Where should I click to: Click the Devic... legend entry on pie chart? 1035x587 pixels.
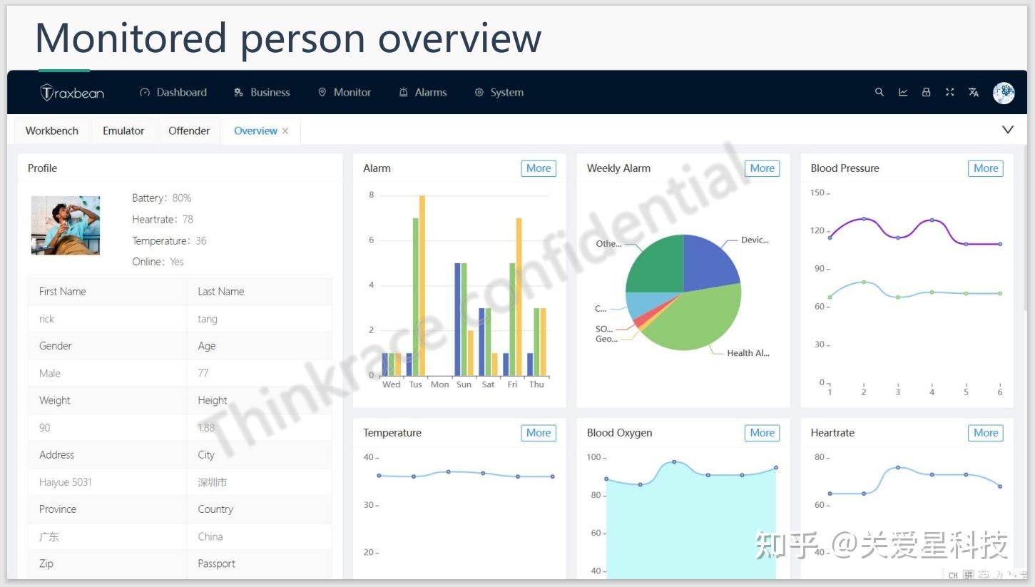[756, 240]
